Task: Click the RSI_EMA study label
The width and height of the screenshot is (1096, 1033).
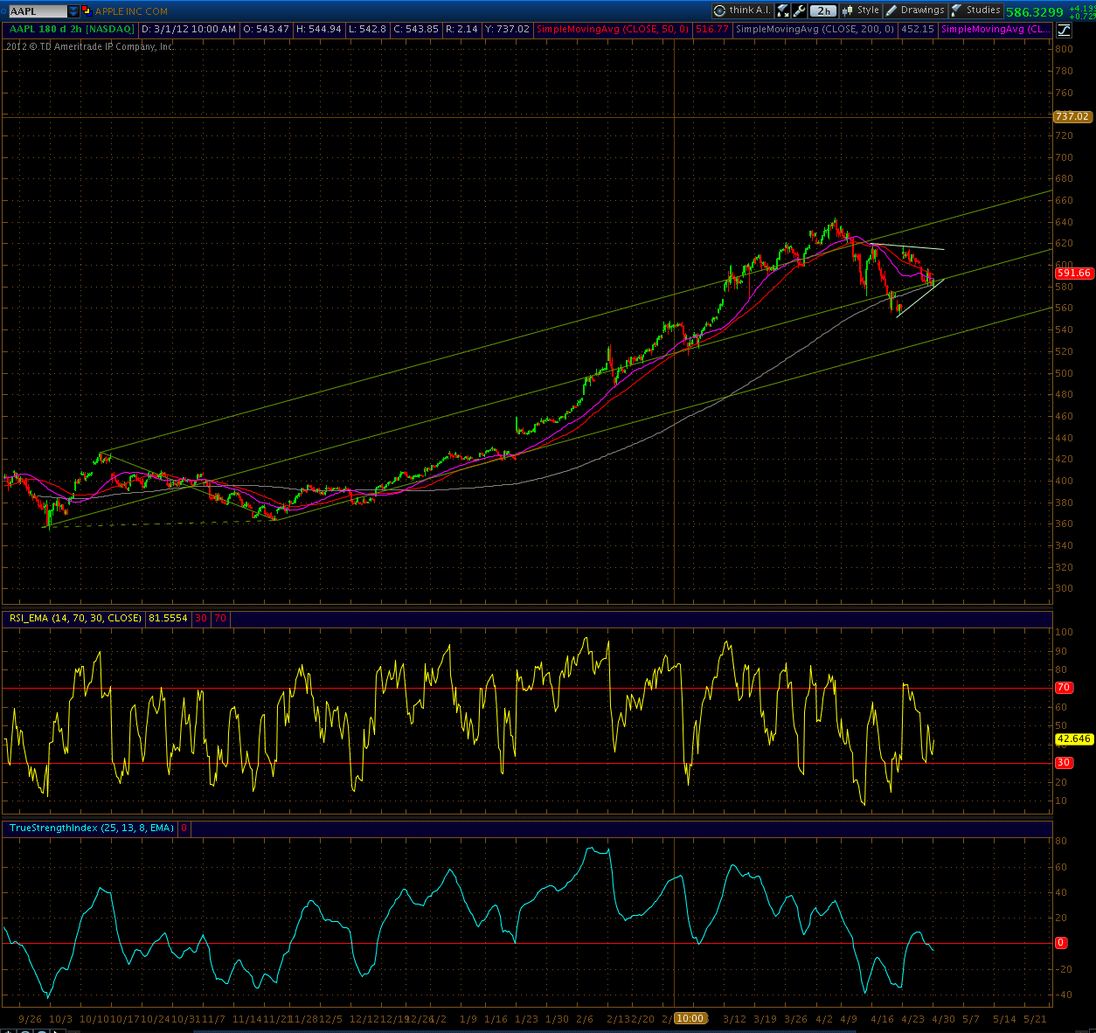Action: coord(75,619)
